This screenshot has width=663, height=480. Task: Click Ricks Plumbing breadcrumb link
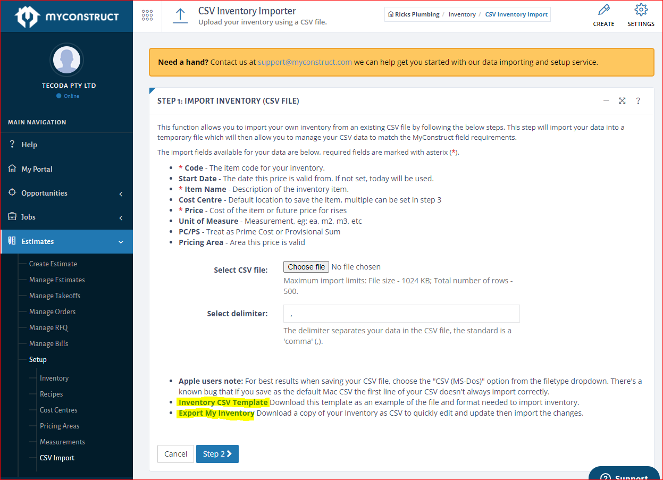click(417, 14)
